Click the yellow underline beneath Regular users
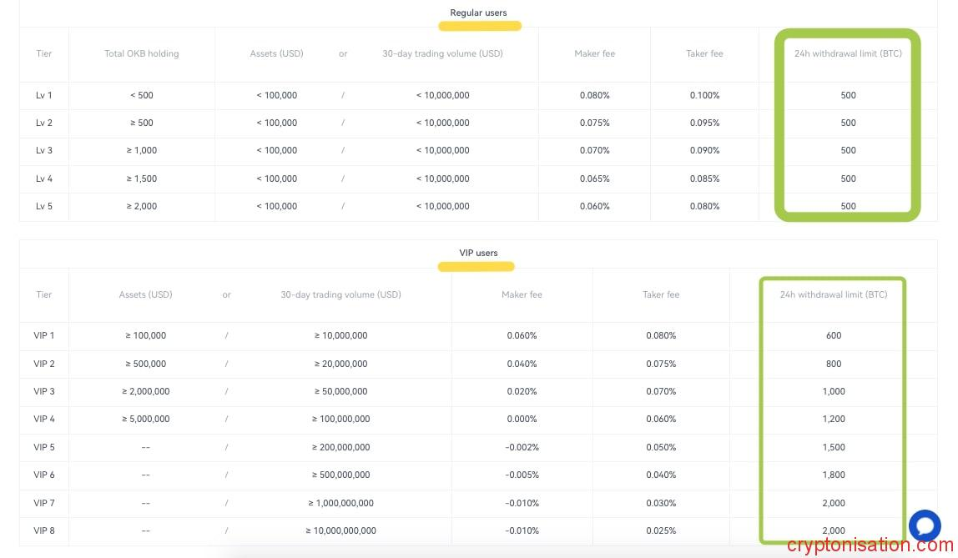 (480, 26)
